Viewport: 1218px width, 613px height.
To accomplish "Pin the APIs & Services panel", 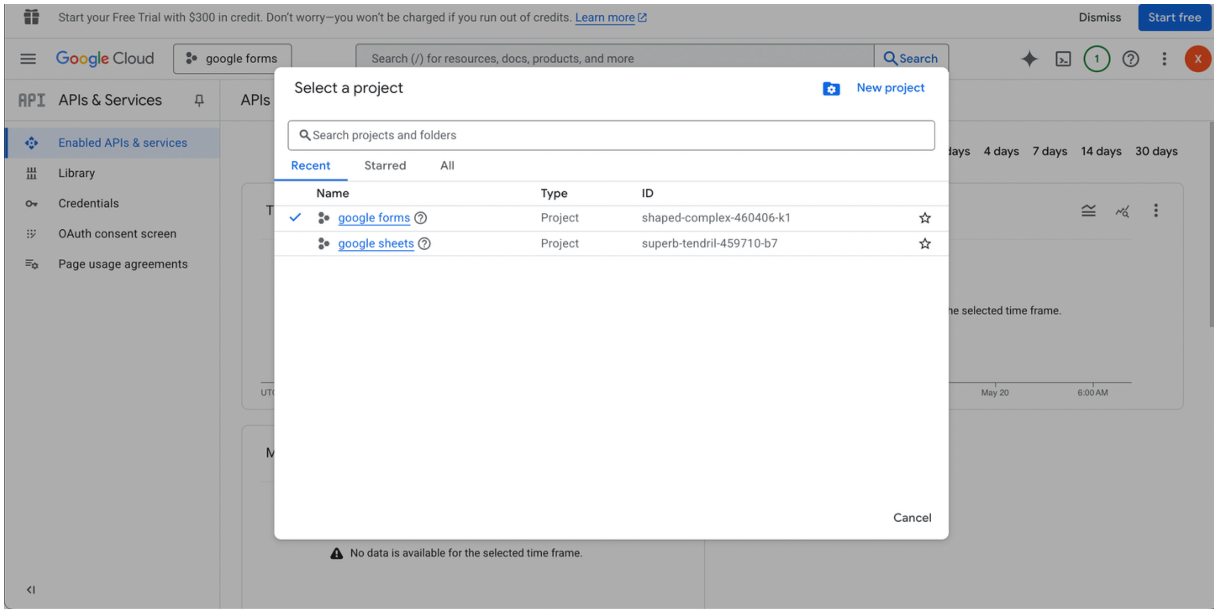I will [199, 100].
